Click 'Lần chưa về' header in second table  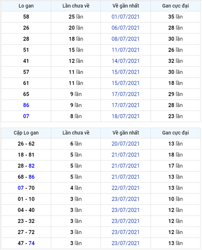[x=76, y=133]
